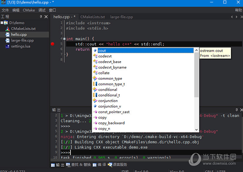Select hello.cpp in project tree
Screen dimensions: 243x172
click(x=19, y=34)
